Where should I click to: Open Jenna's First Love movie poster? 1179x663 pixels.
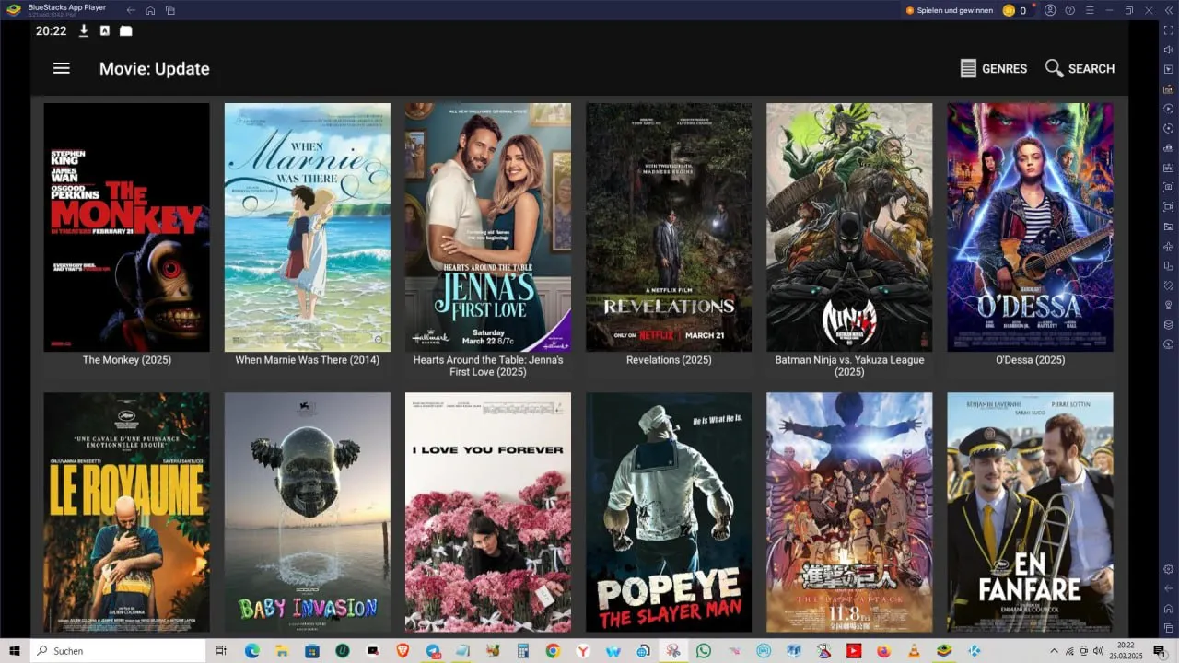pos(488,227)
